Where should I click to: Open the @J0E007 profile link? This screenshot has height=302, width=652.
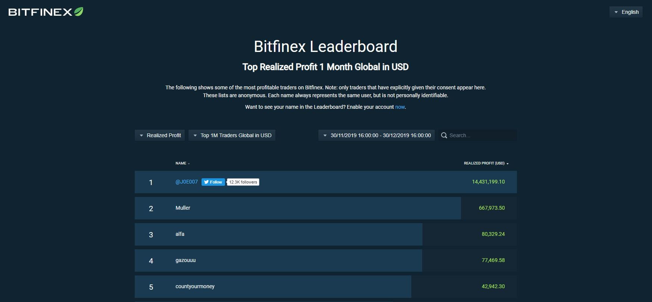click(187, 182)
